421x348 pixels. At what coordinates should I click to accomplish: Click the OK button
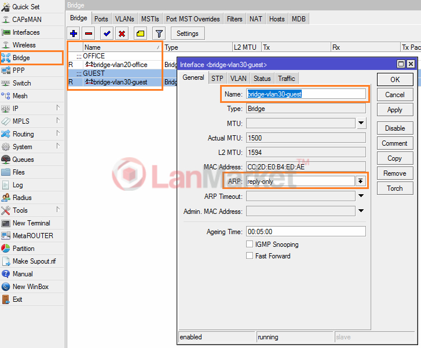coord(394,79)
